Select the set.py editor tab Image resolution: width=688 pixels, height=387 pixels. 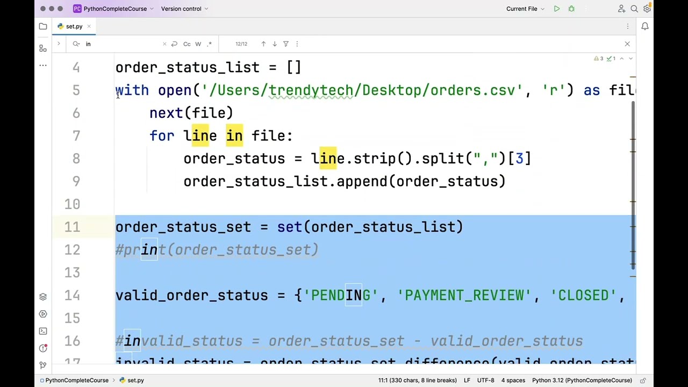(x=74, y=26)
